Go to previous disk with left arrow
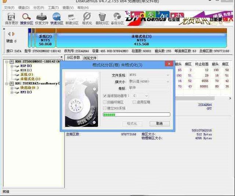Screen dimensions: 235x196 (x=9, y=34)
